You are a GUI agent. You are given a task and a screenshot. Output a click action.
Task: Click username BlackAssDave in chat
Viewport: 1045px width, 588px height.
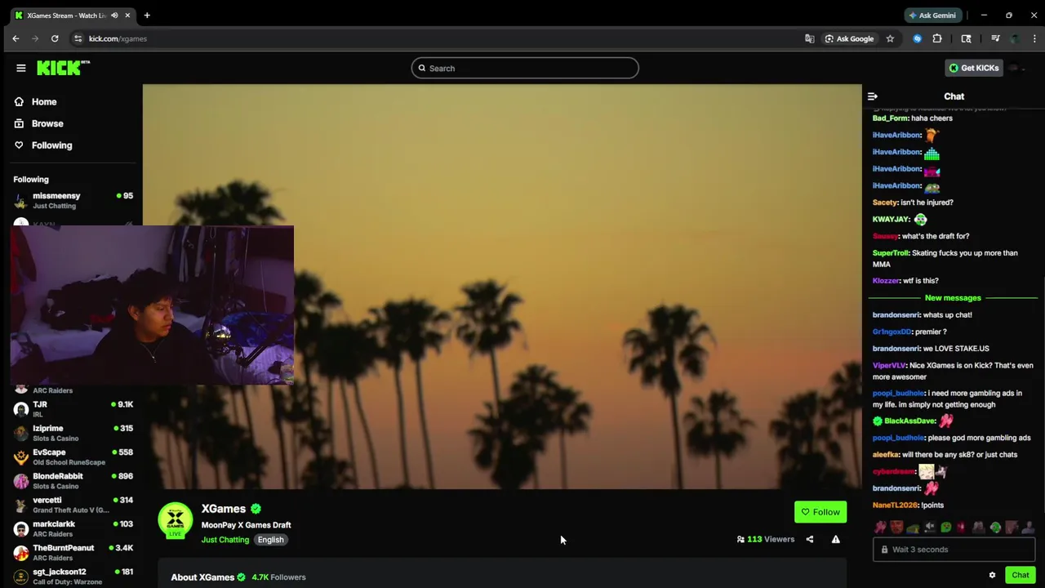coord(909,421)
